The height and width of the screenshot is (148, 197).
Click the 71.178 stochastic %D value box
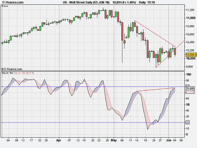click(x=190, y=92)
